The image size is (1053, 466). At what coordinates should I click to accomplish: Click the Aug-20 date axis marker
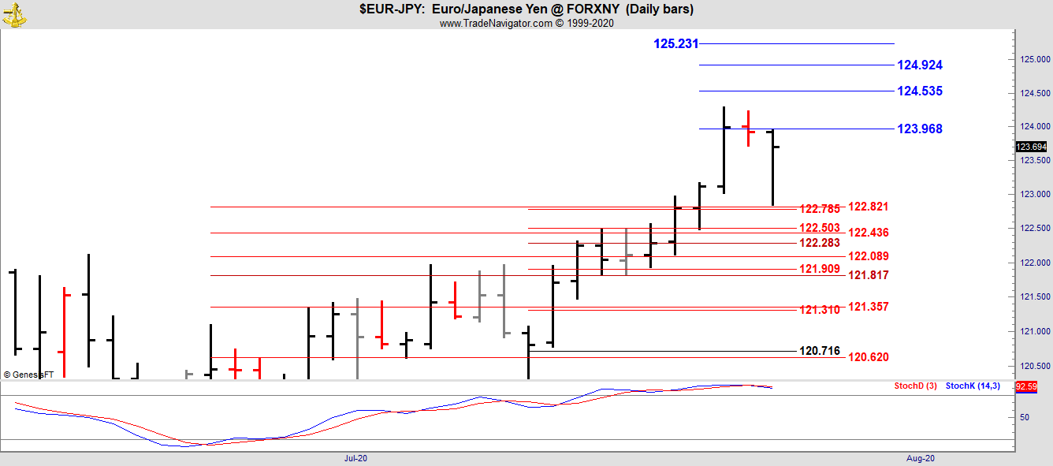click(920, 458)
